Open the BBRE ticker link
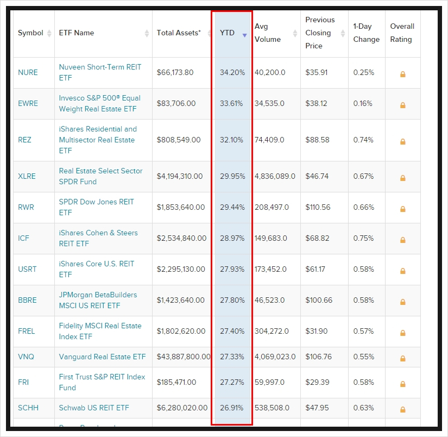The width and height of the screenshot is (448, 437). pos(28,300)
